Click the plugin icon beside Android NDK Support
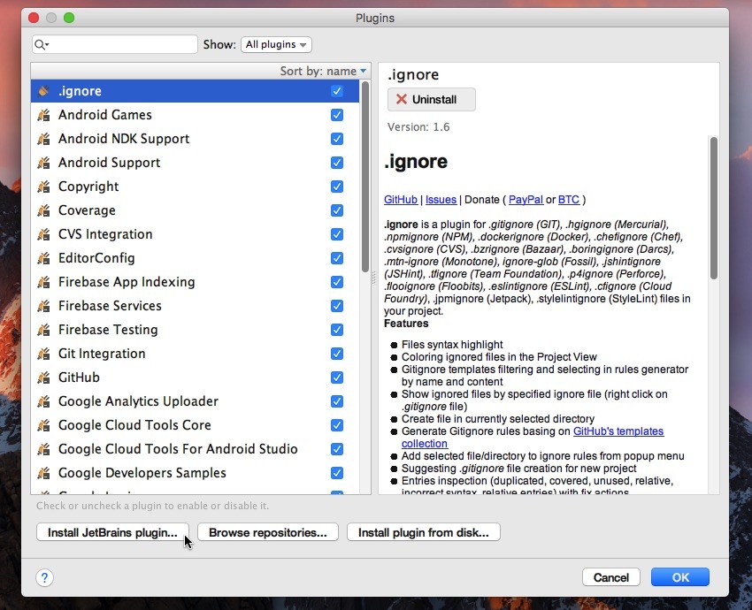 [x=43, y=139]
